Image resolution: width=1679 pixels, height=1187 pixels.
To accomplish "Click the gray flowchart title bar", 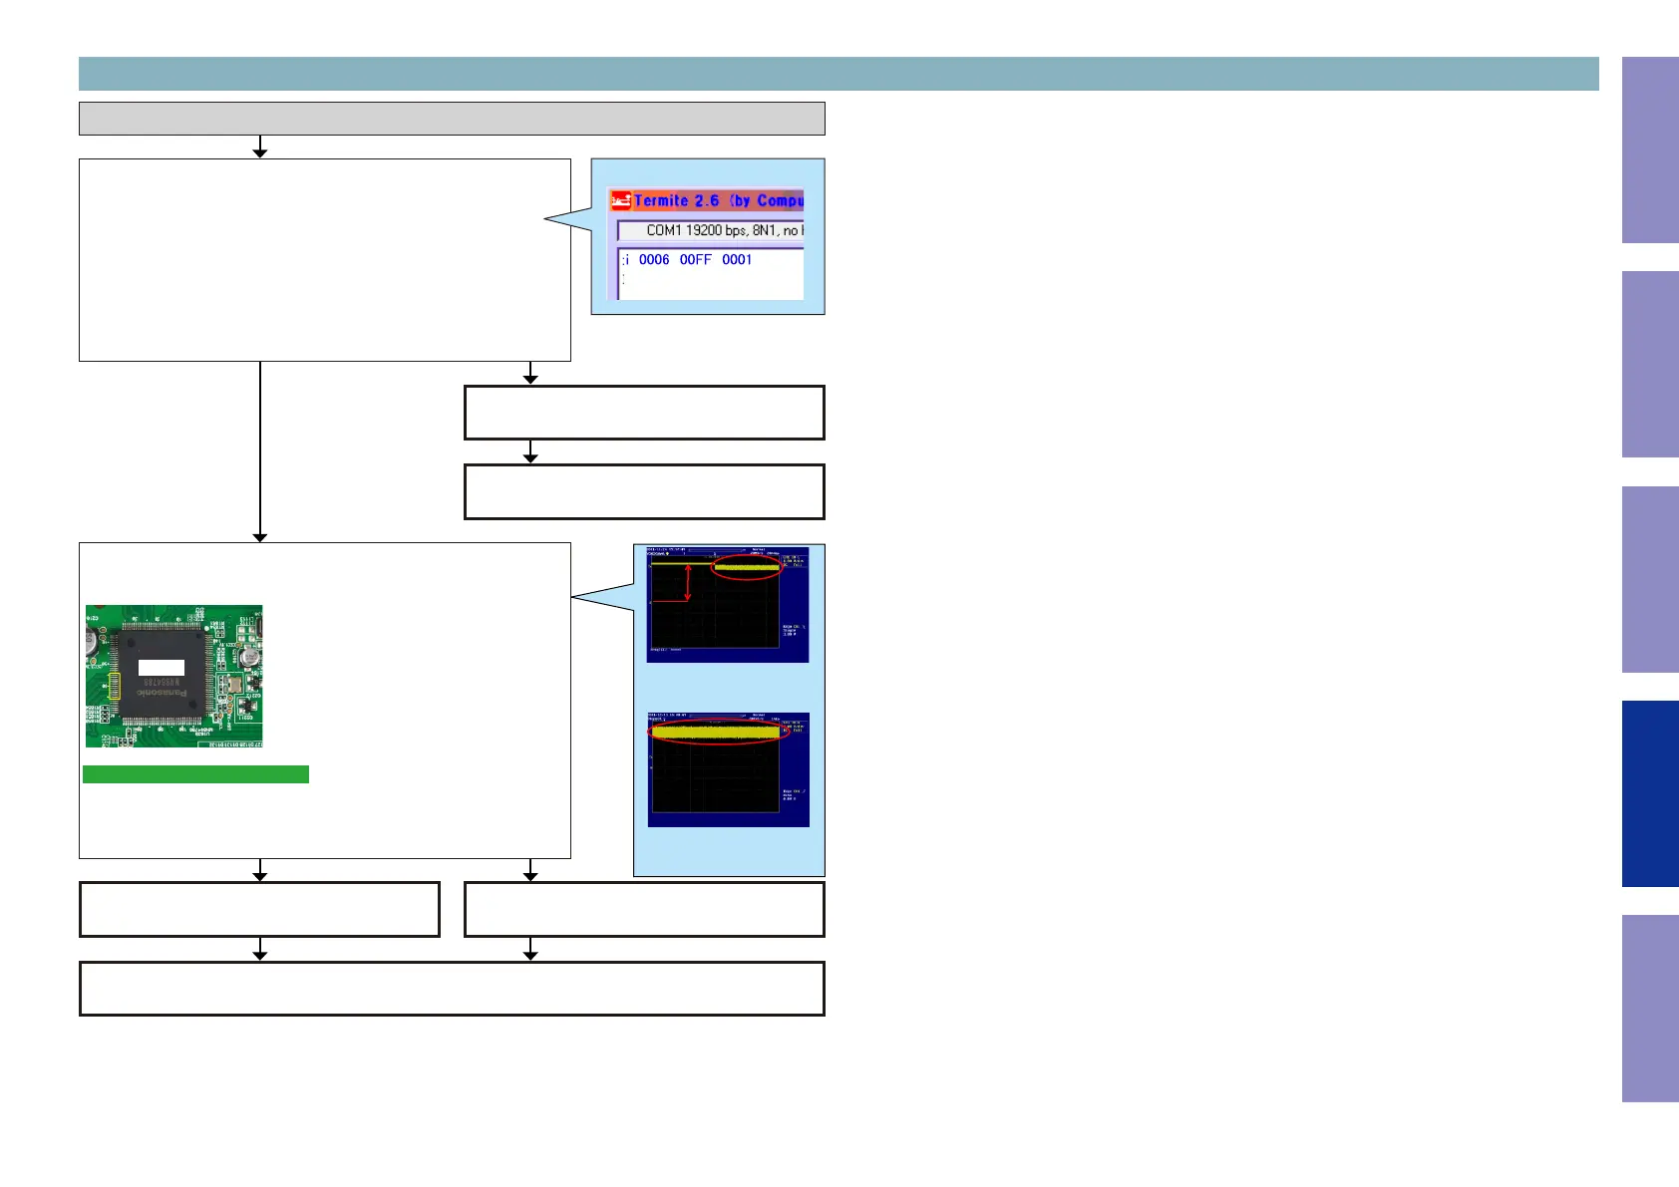I will pos(452,118).
